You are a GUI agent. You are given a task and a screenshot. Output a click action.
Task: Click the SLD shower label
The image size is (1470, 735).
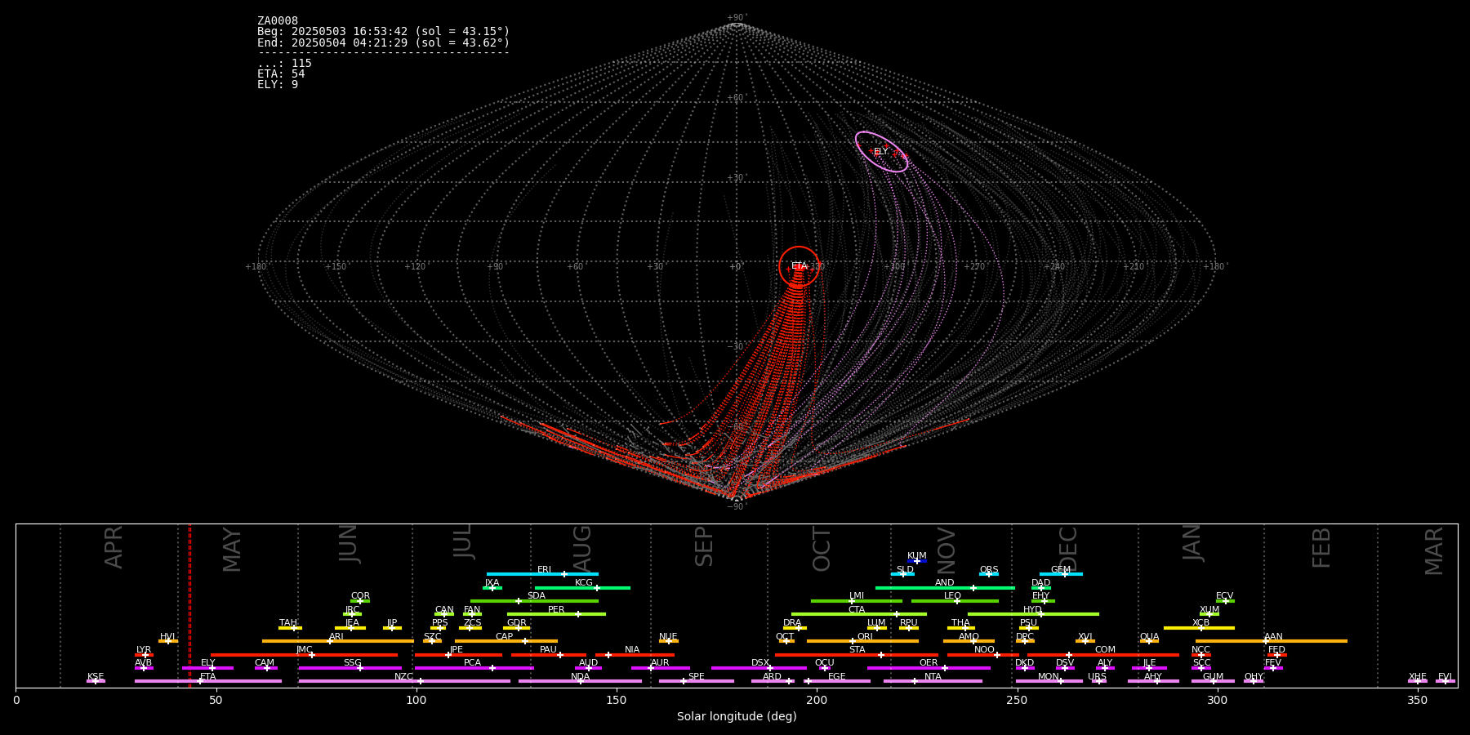[905, 570]
